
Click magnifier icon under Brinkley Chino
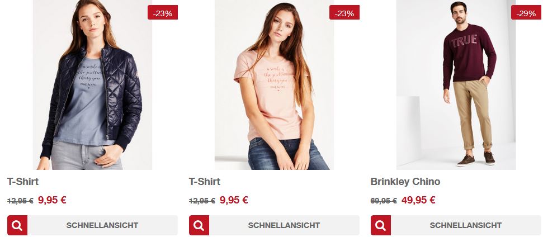381,225
